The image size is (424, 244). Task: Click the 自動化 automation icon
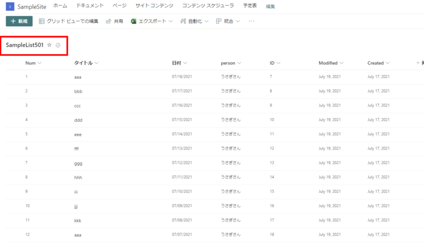coord(183,21)
